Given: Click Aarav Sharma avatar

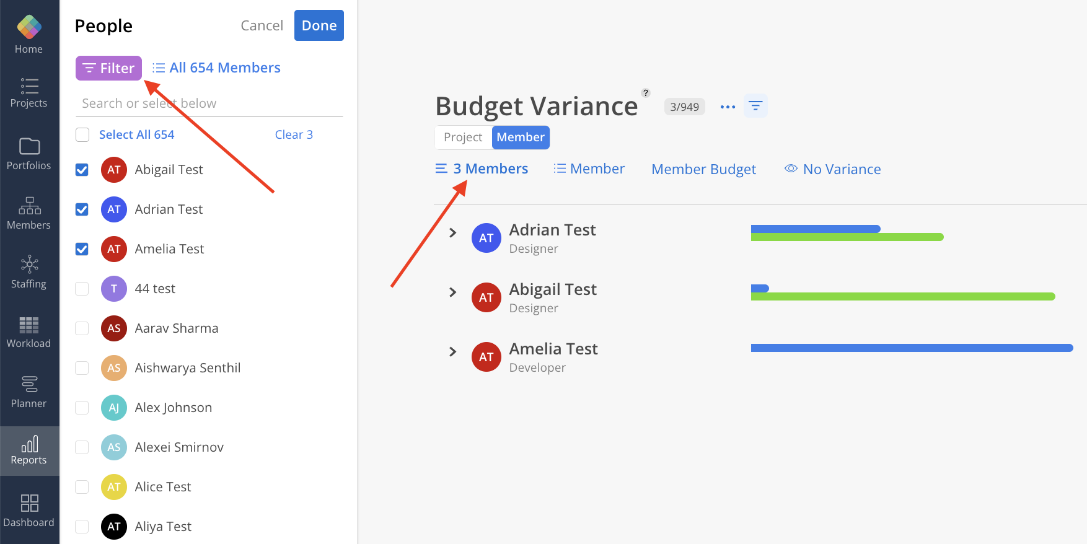Looking at the screenshot, I should coord(114,328).
